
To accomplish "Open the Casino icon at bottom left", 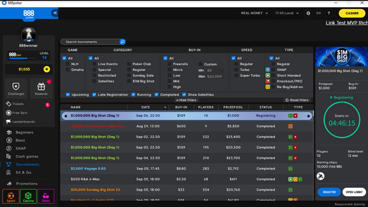I will click(28, 196).
